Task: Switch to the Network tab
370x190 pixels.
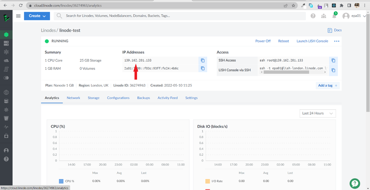Action: [73, 98]
